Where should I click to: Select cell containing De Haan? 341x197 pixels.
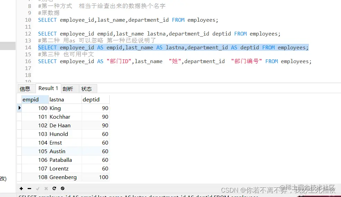[65, 125]
